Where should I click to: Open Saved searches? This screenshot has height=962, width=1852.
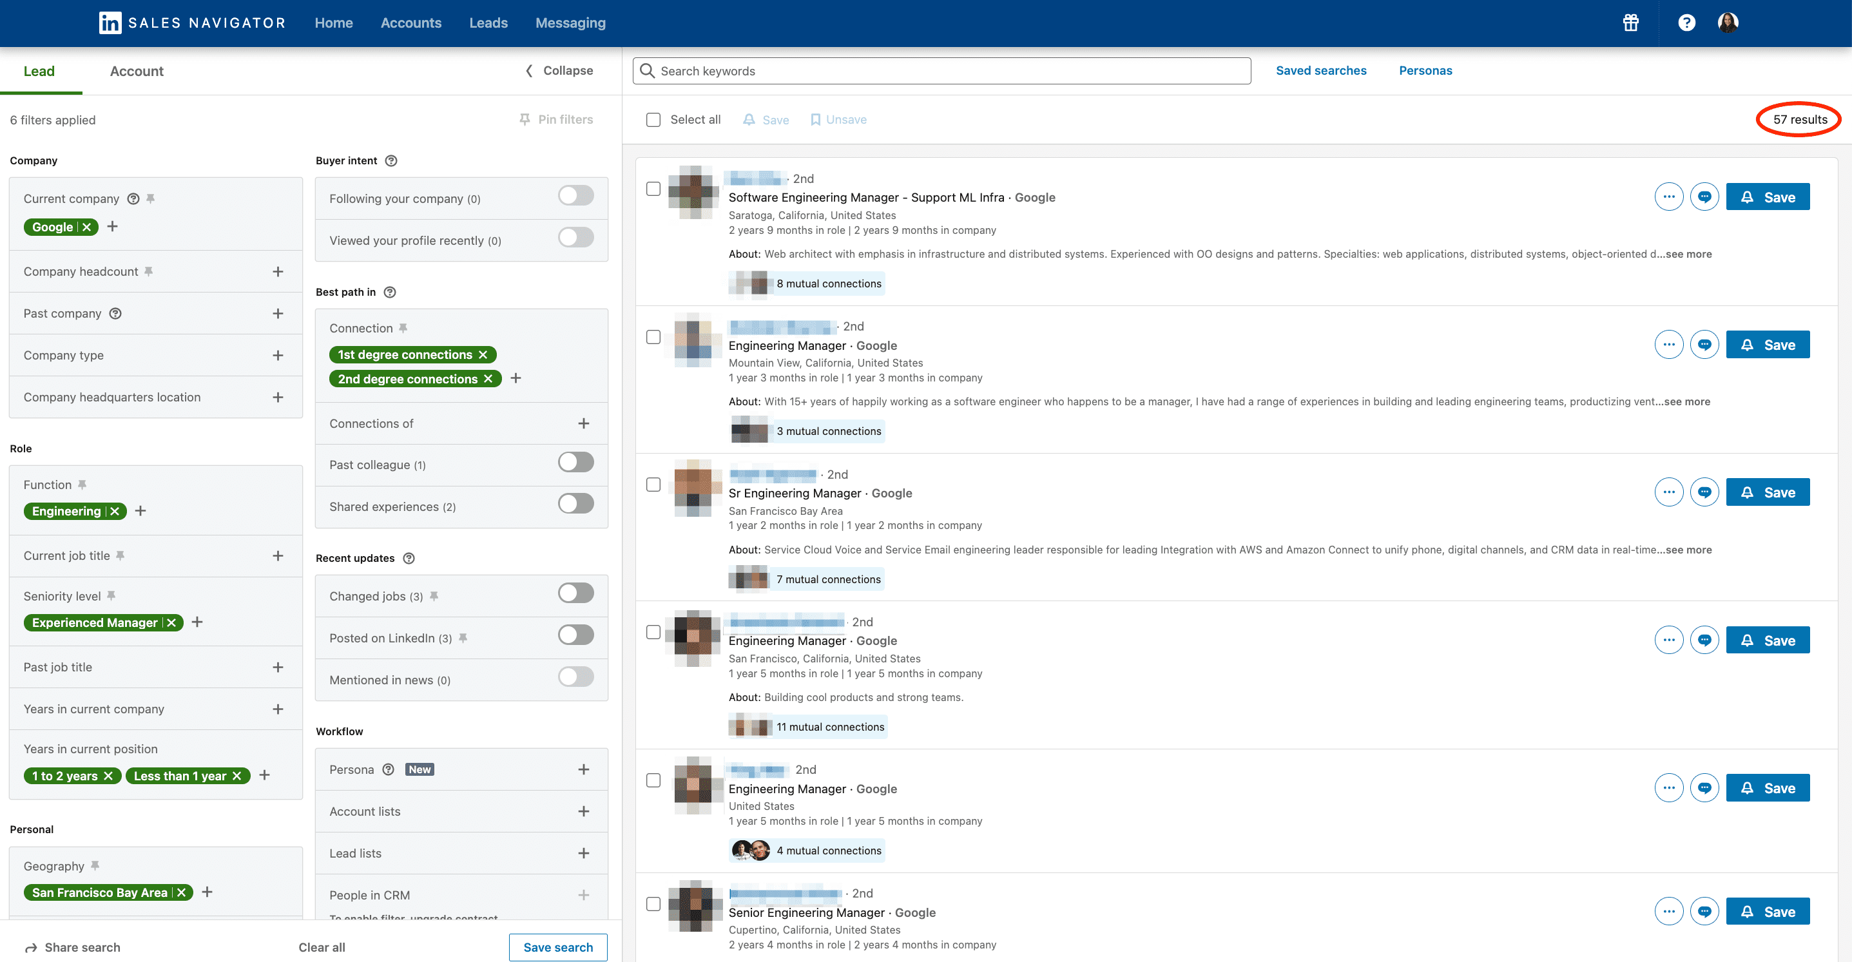pos(1321,70)
